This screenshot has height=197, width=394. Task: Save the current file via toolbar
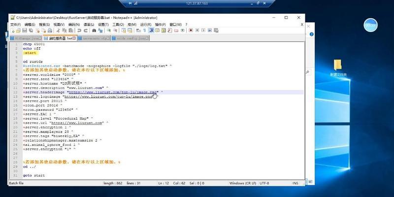(x=25, y=31)
